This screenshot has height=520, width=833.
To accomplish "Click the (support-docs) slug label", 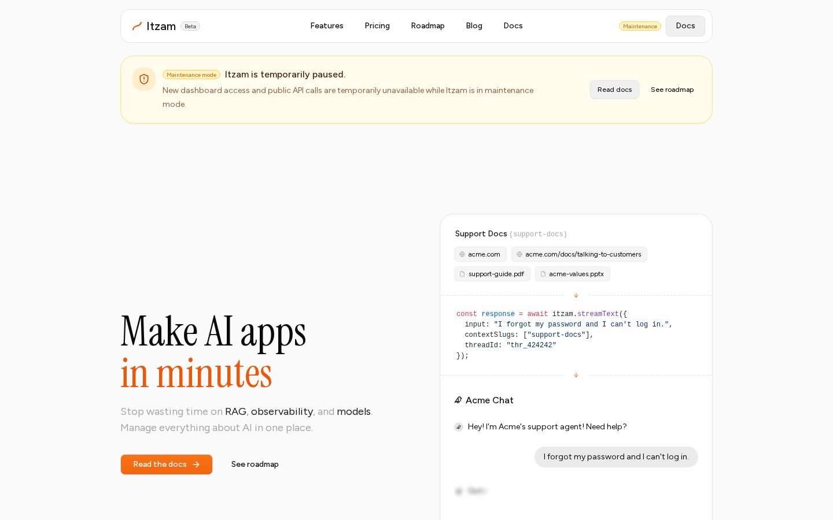I will [538, 235].
